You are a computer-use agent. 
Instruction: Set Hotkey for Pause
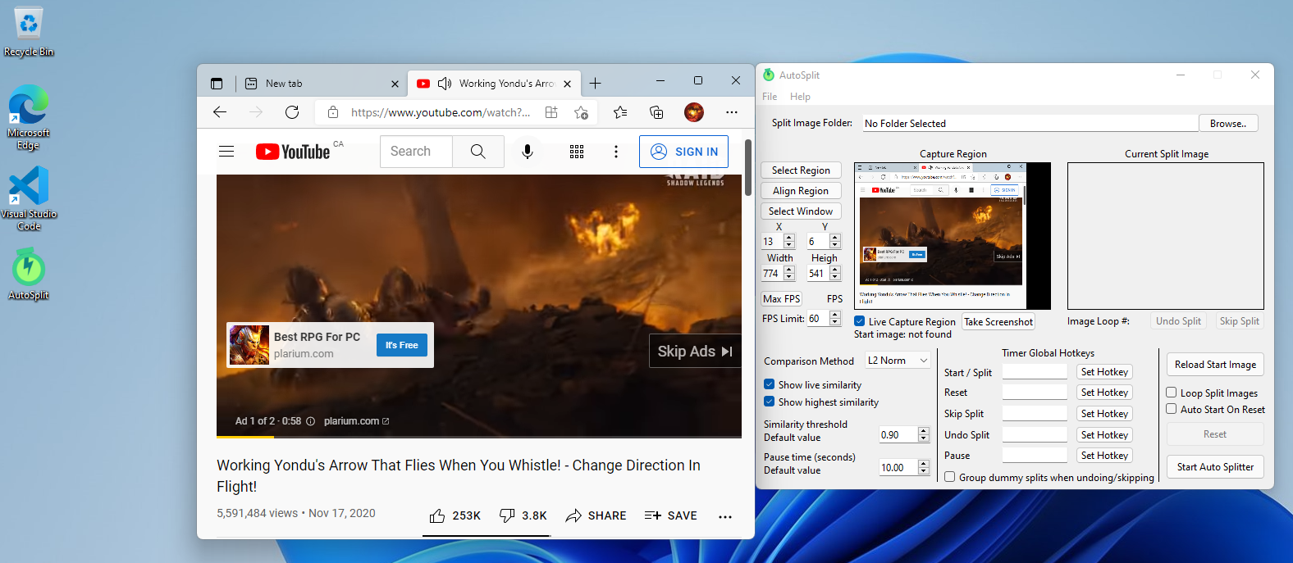point(1104,455)
